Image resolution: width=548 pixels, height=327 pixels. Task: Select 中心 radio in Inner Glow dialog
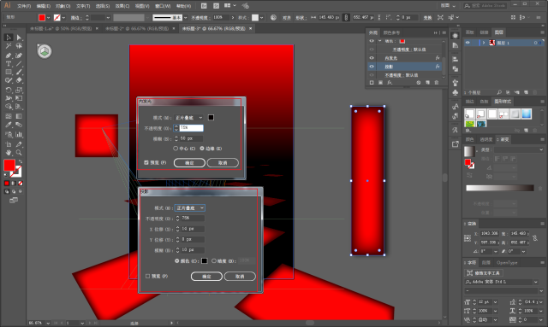pyautogui.click(x=176, y=149)
